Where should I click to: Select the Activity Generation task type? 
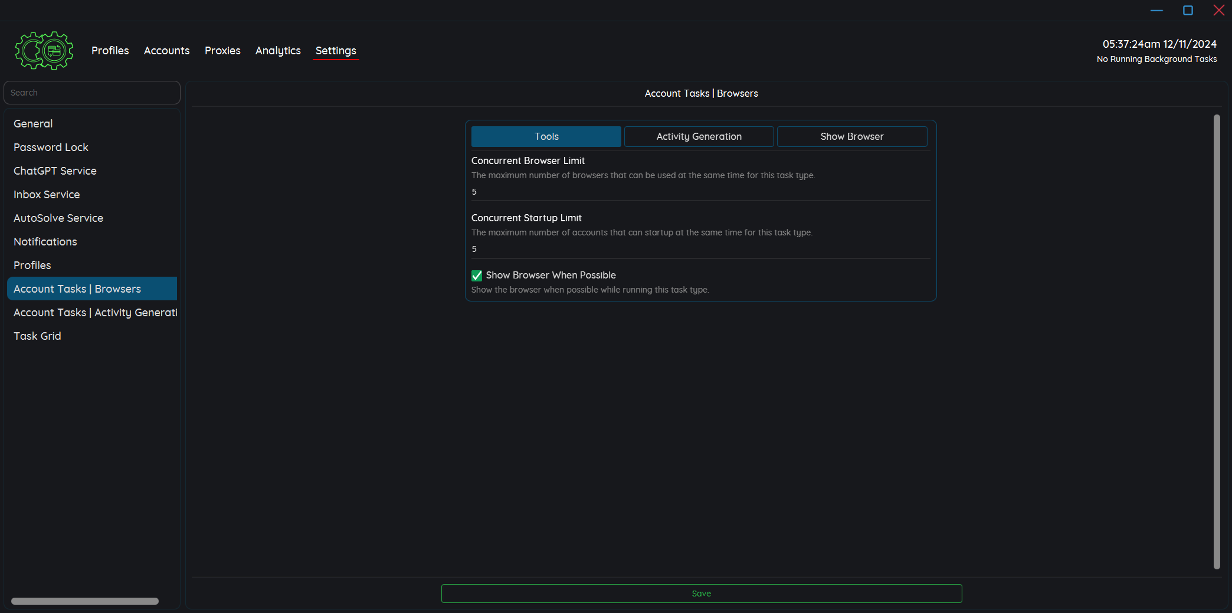click(699, 136)
